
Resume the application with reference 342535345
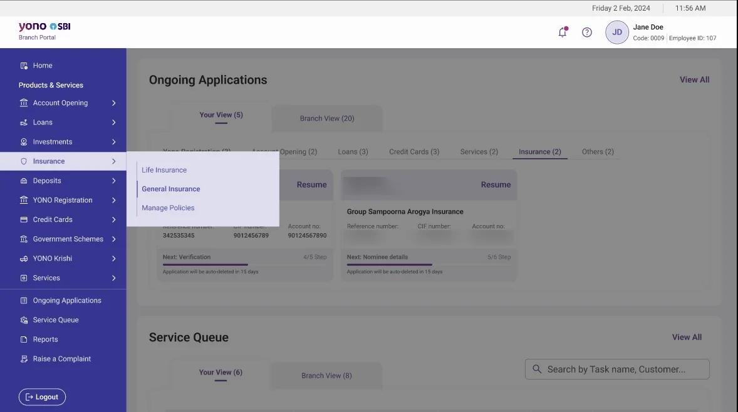pyautogui.click(x=311, y=185)
